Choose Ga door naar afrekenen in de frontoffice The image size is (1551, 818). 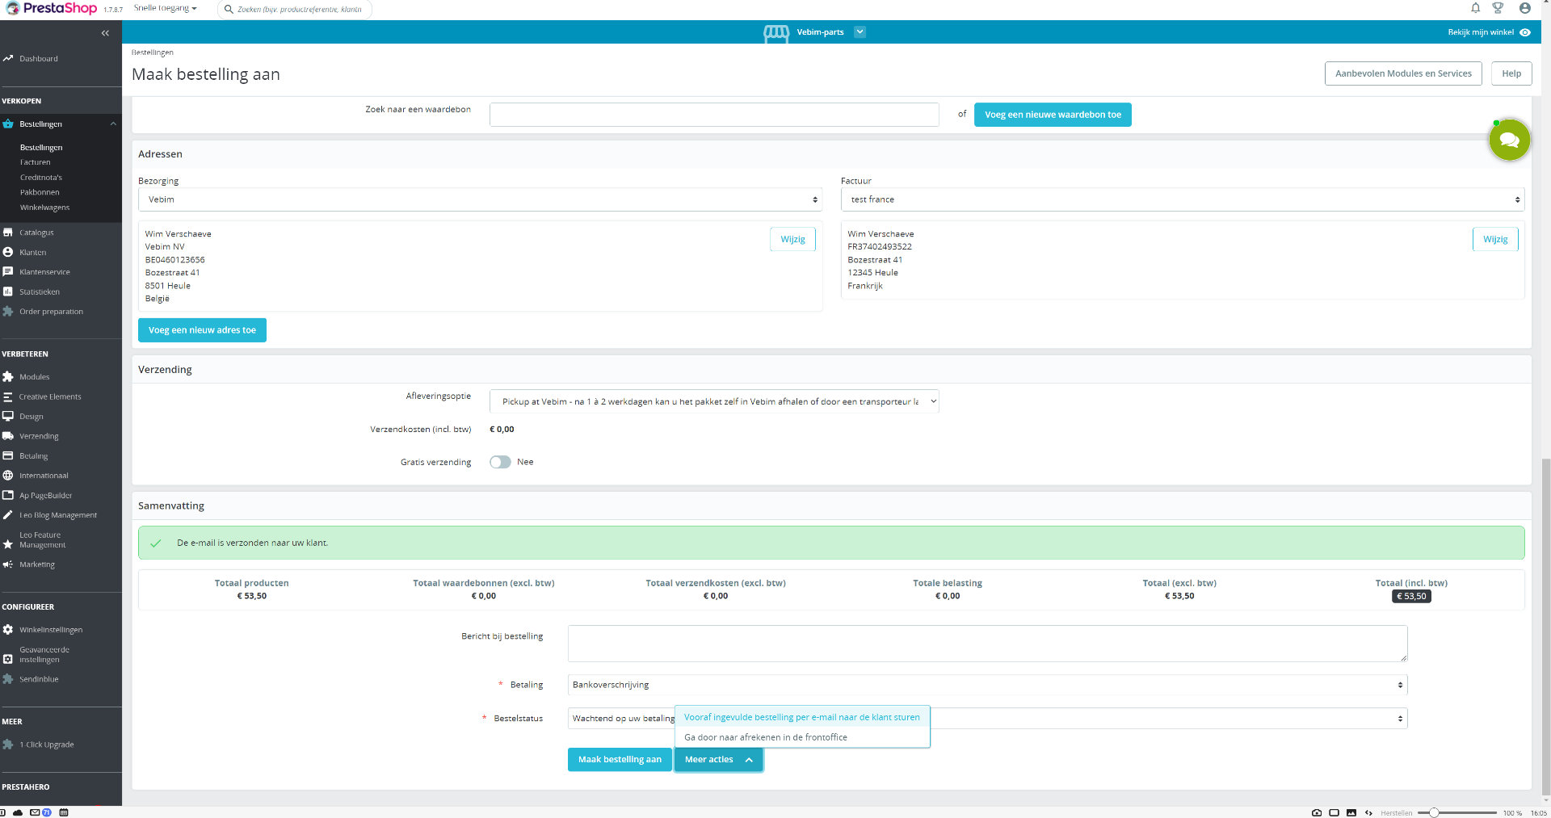(802, 737)
